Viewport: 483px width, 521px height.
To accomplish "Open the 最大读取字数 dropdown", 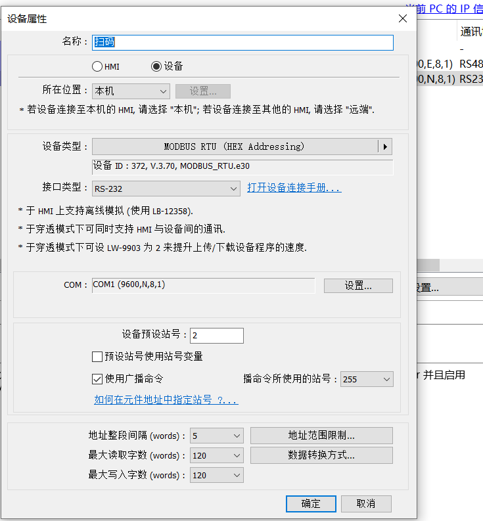I will pos(216,455).
